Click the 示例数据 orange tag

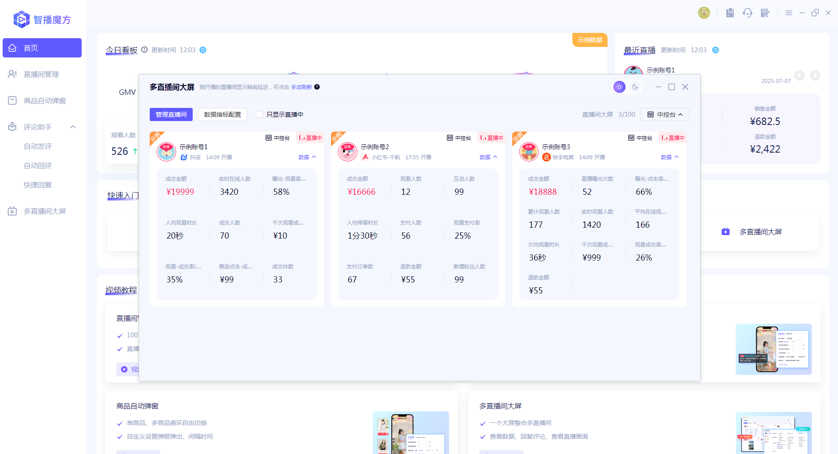click(x=590, y=40)
